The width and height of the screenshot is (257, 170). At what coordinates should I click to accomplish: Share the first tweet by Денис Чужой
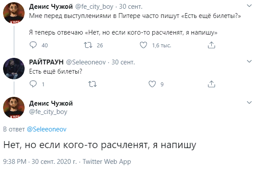click(211, 45)
